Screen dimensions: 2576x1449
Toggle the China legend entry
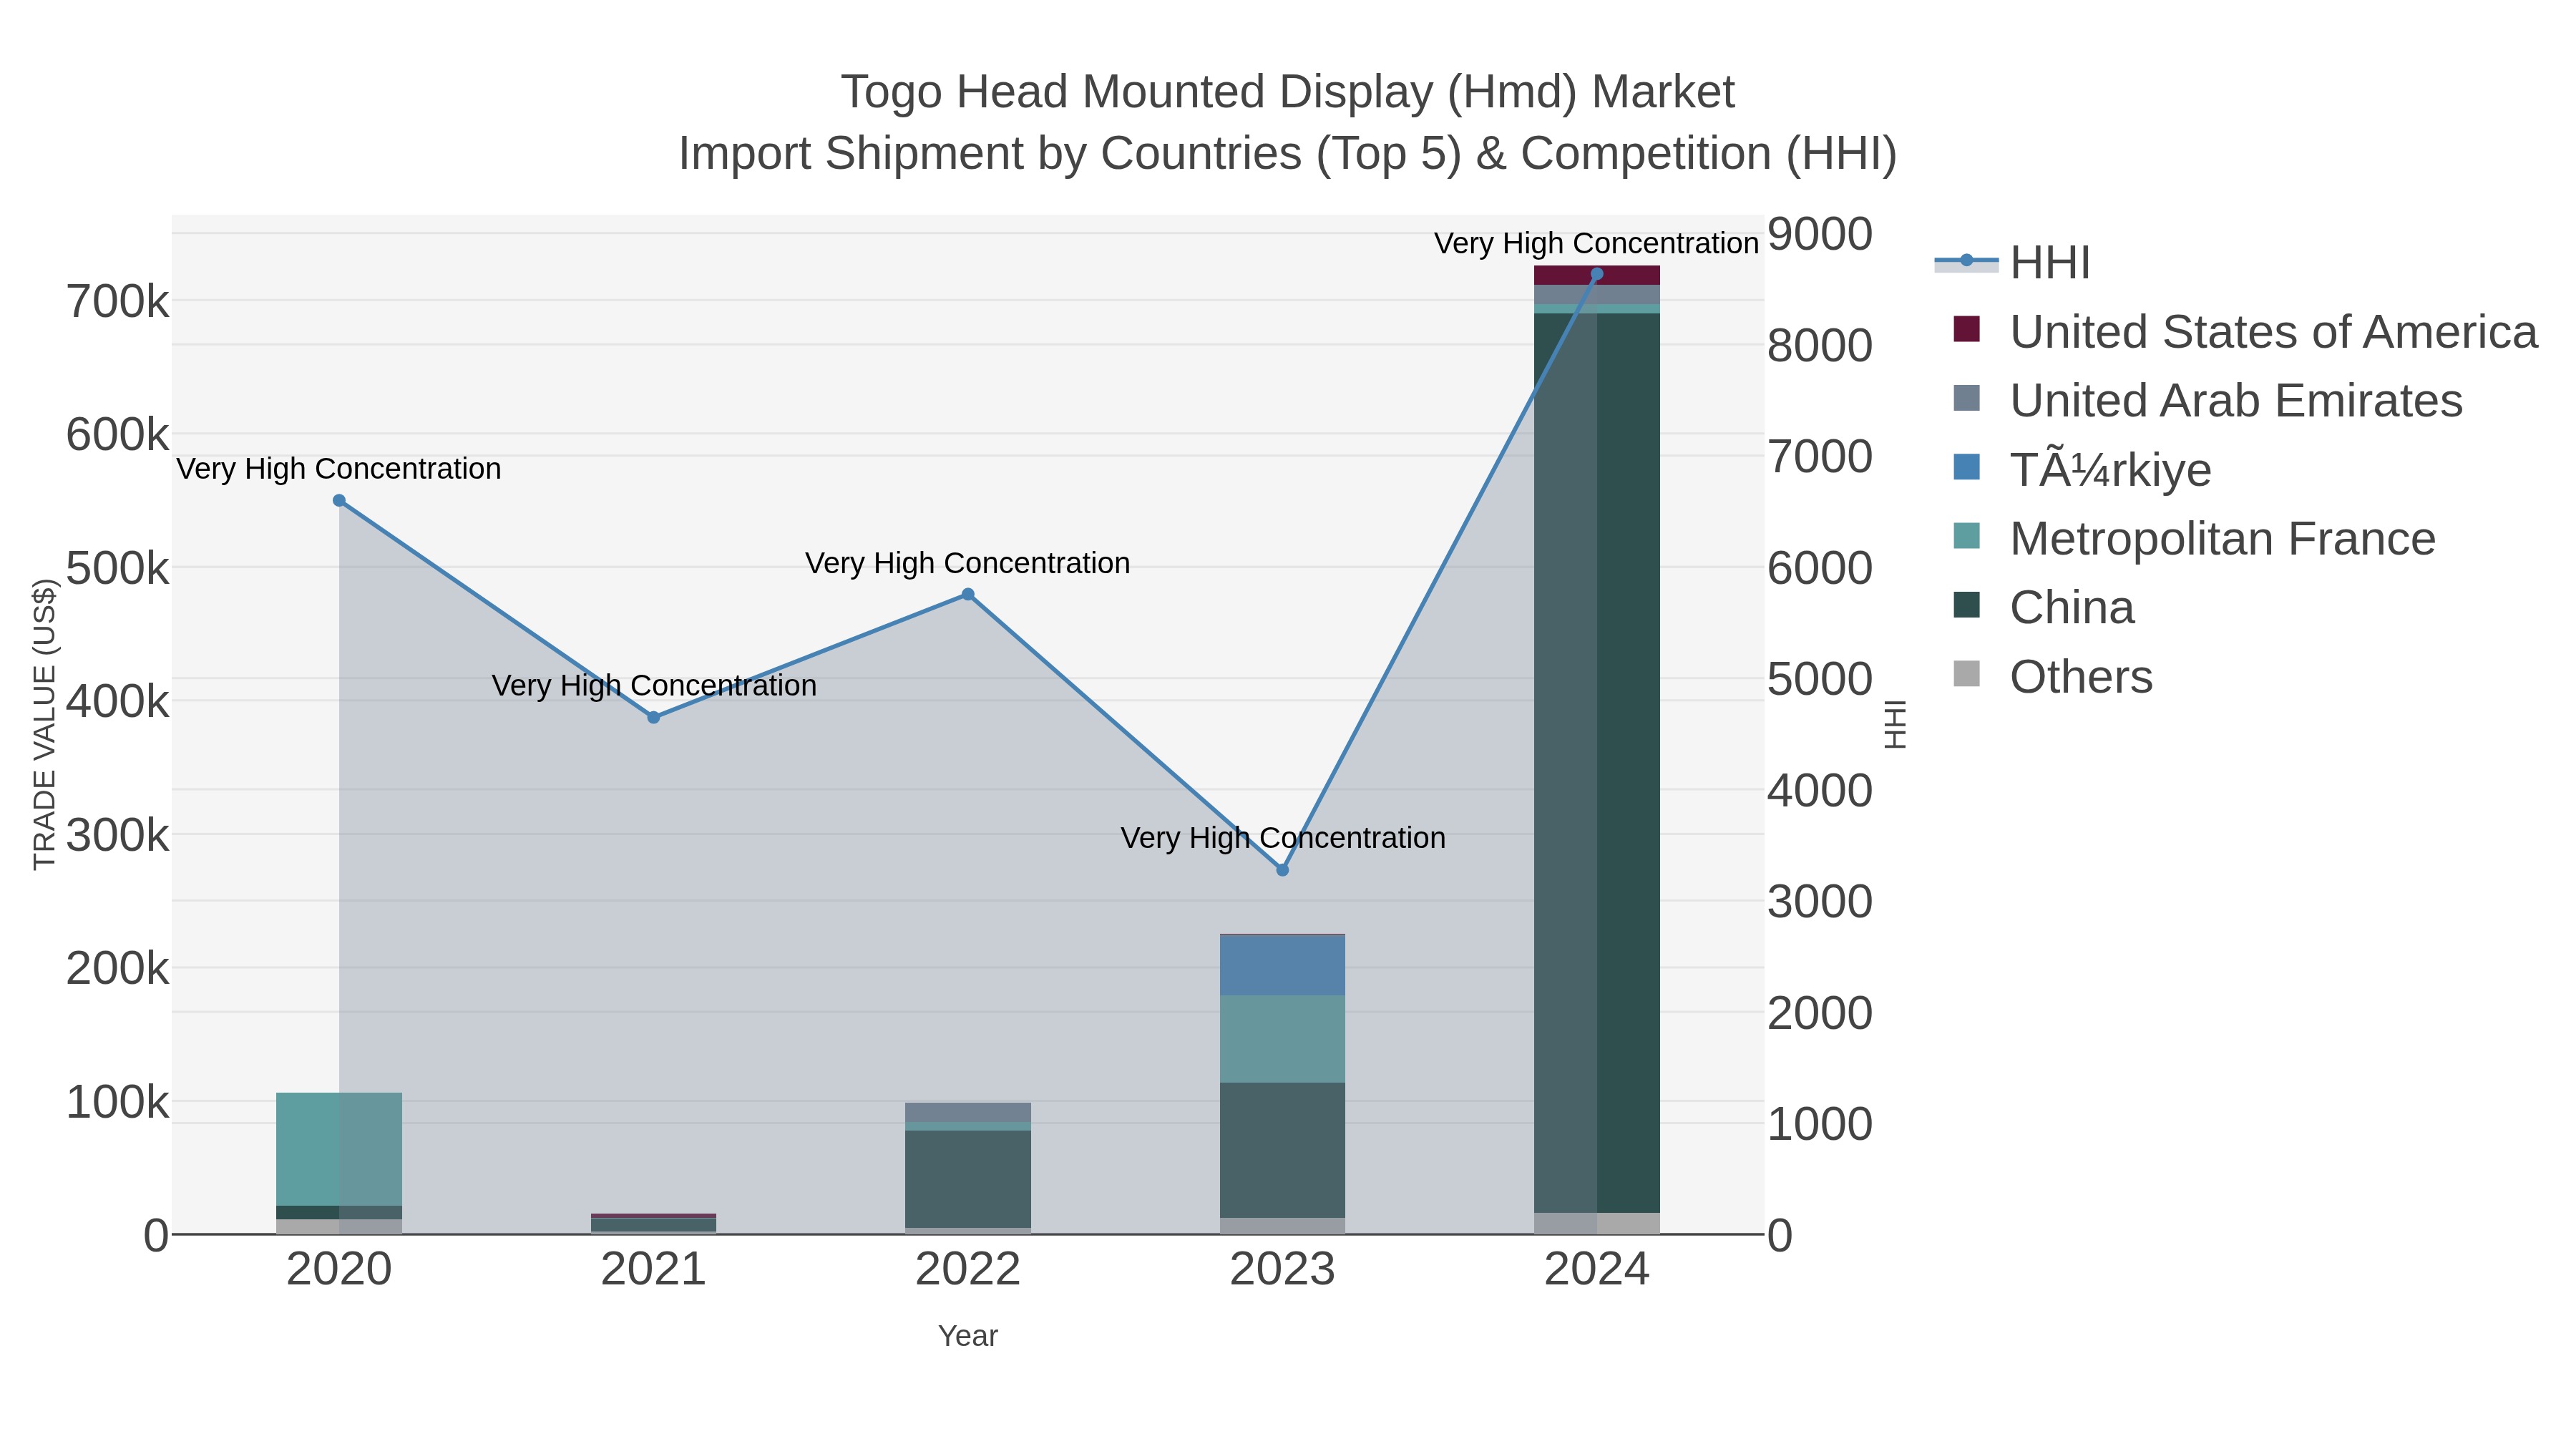click(2044, 608)
